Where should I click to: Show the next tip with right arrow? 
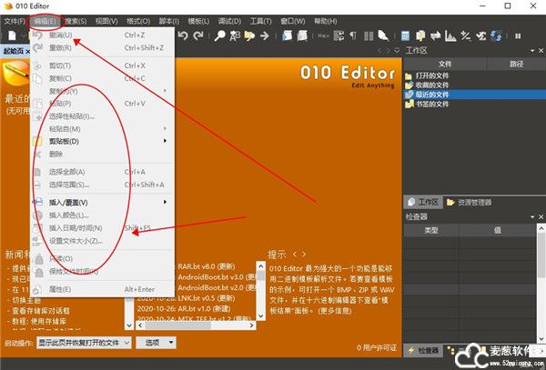pyautogui.click(x=304, y=255)
